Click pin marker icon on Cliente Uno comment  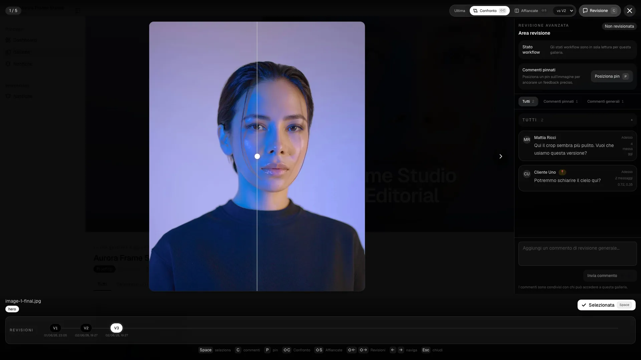pyautogui.click(x=562, y=172)
